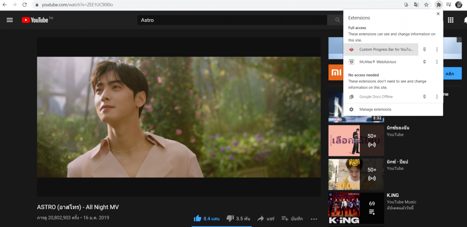Click the blue คลิก ad button
Image resolution: width=467 pixels, height=227 pixels.
452,73
